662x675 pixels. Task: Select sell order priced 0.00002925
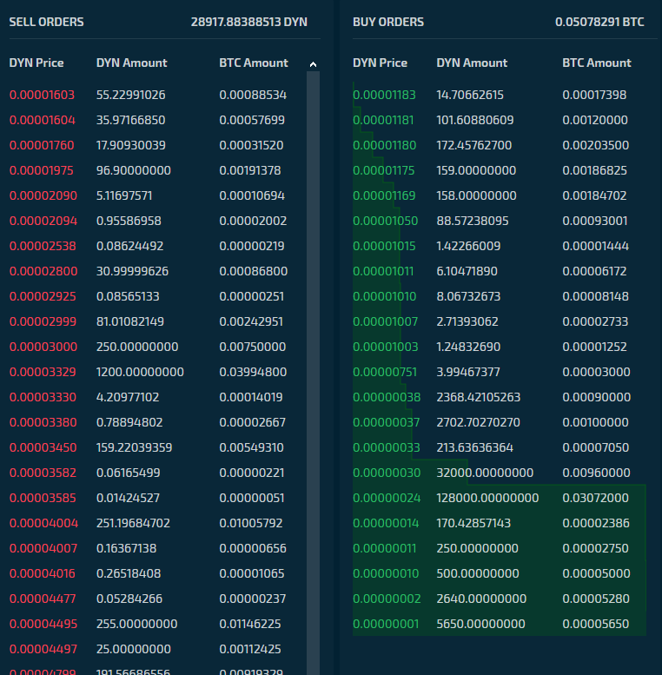pos(158,296)
